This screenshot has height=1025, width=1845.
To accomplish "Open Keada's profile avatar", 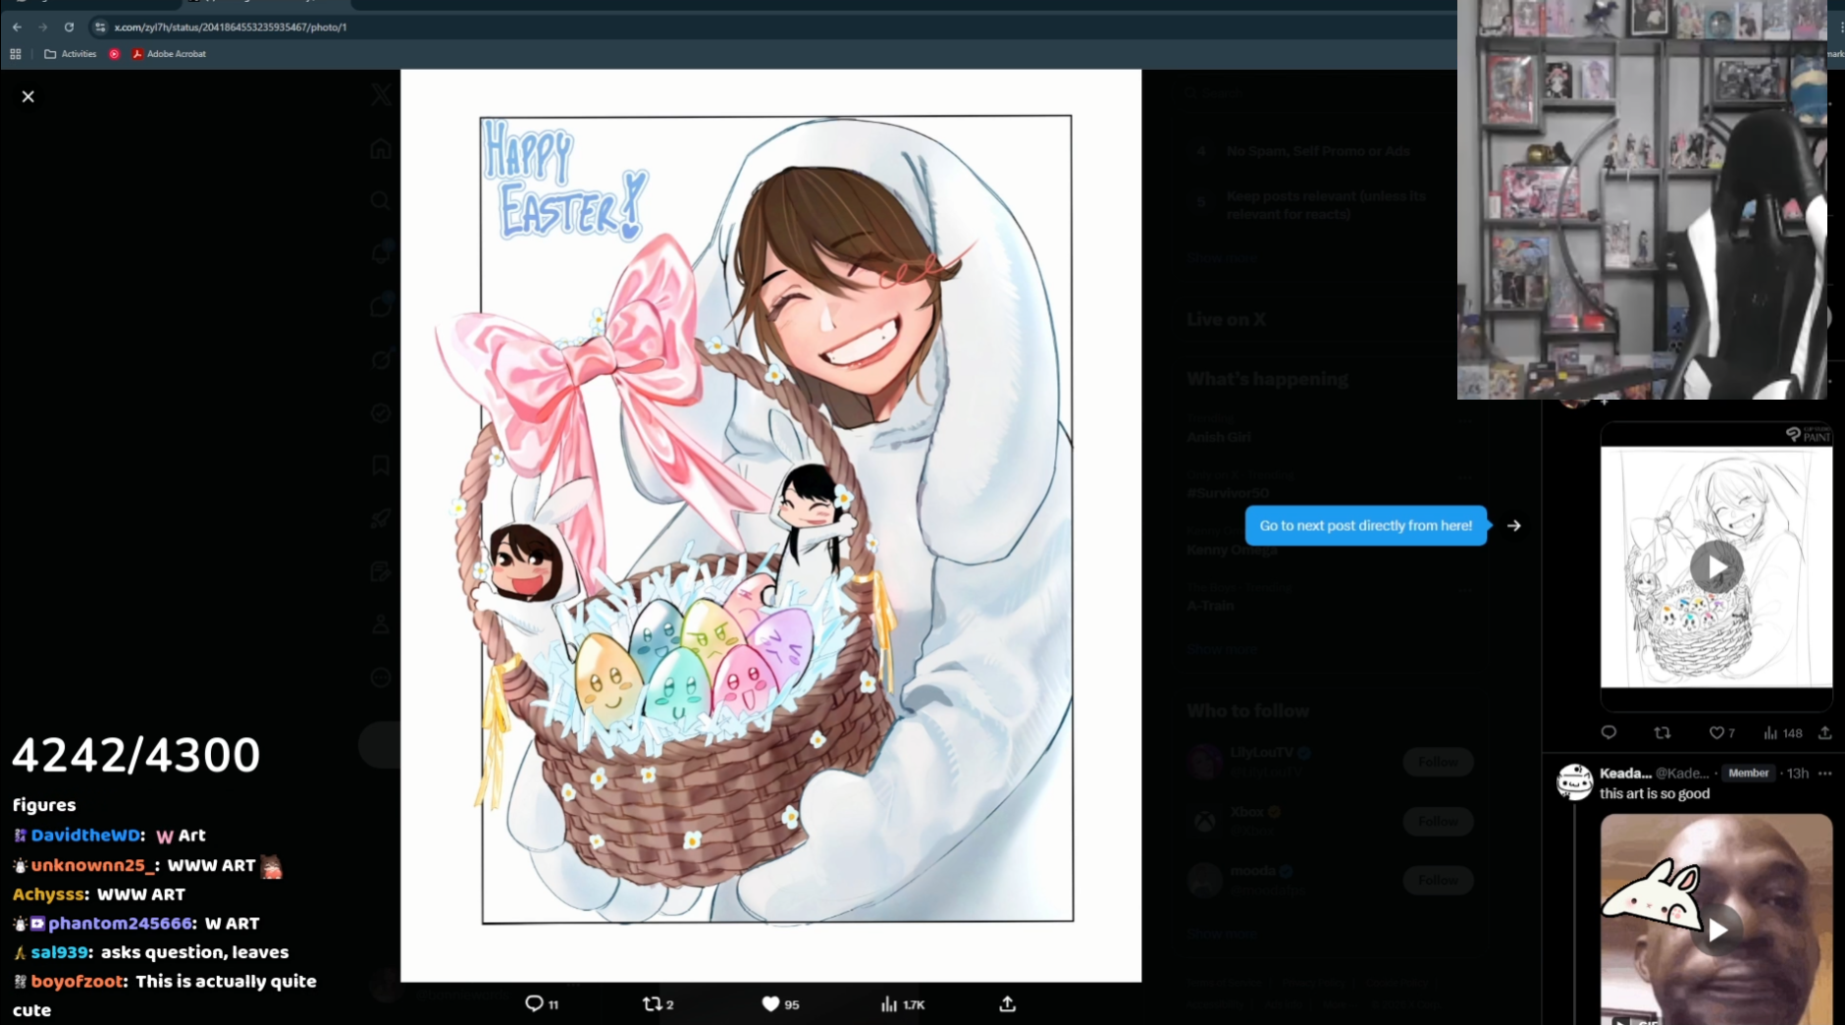I will [1575, 782].
